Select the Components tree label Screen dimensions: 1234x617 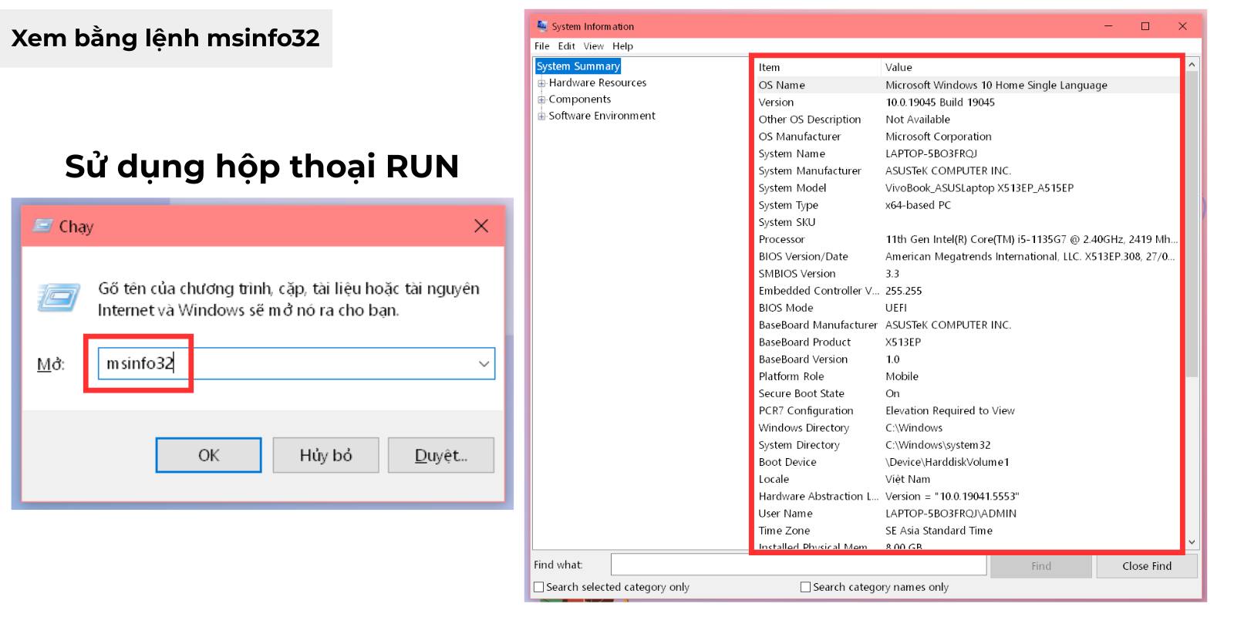tap(580, 99)
